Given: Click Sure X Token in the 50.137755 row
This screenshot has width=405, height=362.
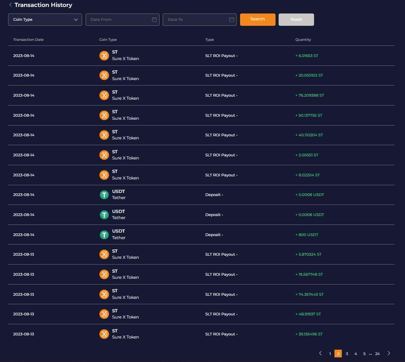Looking at the screenshot, I should tap(126, 118).
